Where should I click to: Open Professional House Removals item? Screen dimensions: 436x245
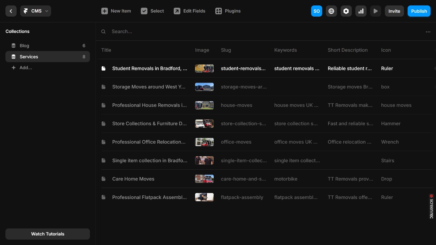(x=149, y=105)
